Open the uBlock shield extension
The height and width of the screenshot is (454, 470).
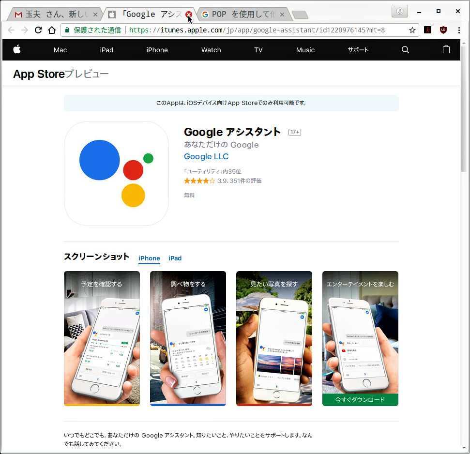click(443, 30)
